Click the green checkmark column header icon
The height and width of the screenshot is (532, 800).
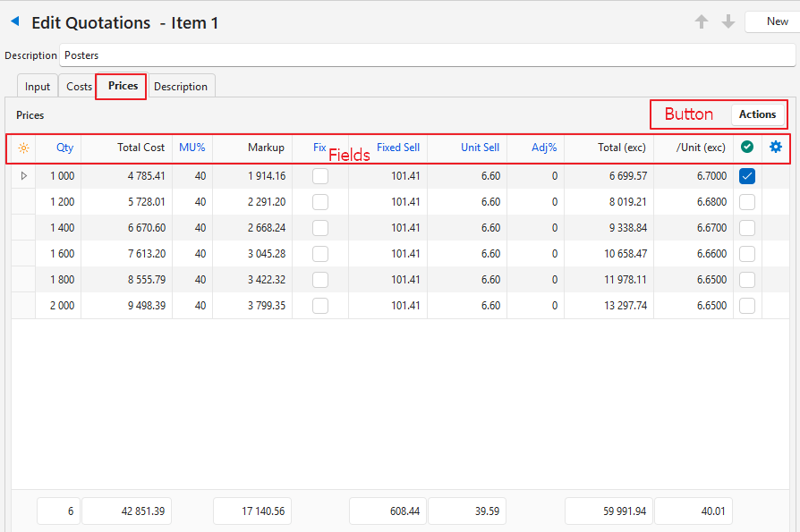[747, 148]
